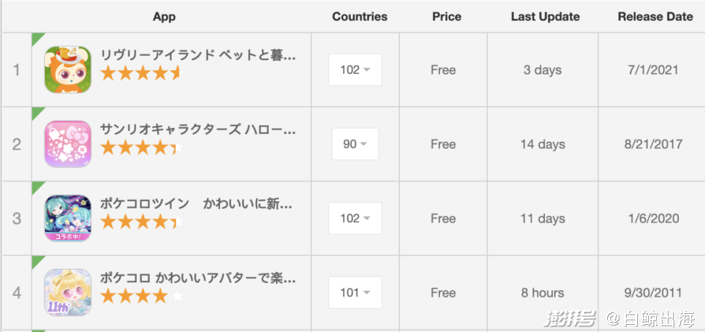Click the App column header

(x=164, y=17)
